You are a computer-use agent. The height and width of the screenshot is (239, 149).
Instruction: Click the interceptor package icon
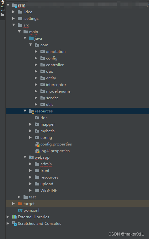tap(43, 85)
